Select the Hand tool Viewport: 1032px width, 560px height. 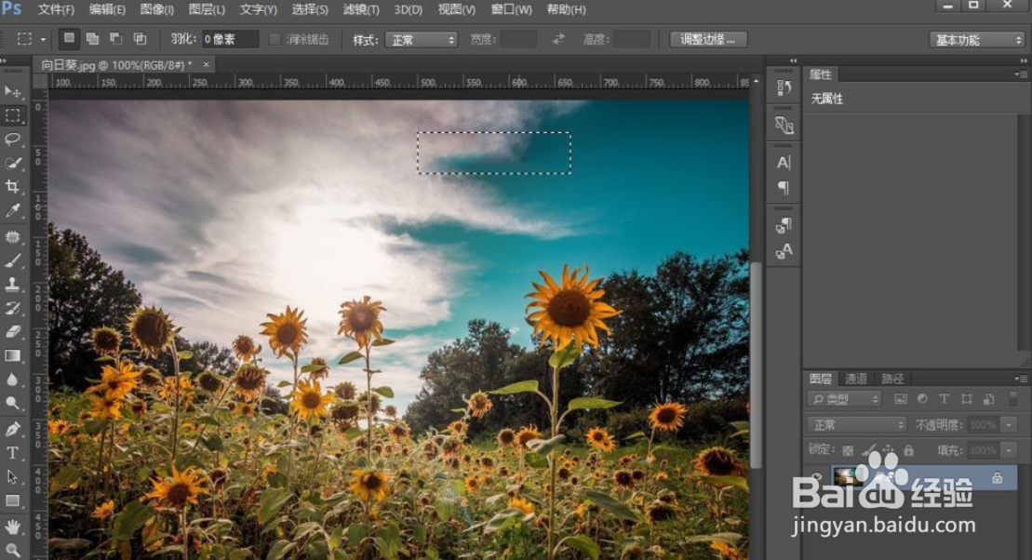point(12,527)
